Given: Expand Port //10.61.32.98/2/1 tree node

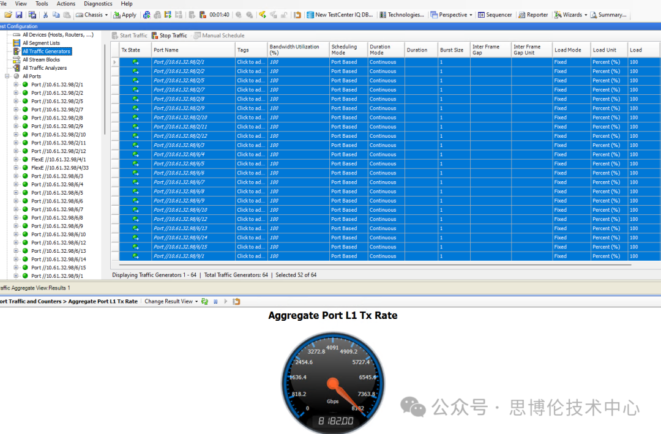Looking at the screenshot, I should point(17,85).
